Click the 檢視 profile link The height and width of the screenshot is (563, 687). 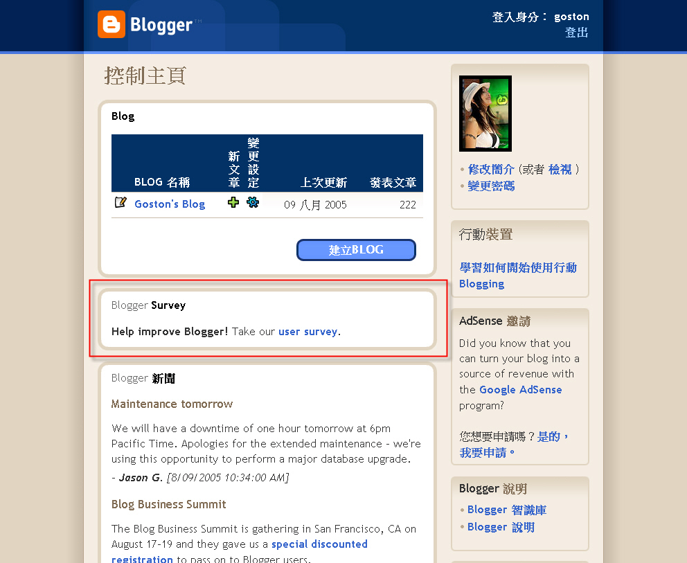(x=560, y=169)
